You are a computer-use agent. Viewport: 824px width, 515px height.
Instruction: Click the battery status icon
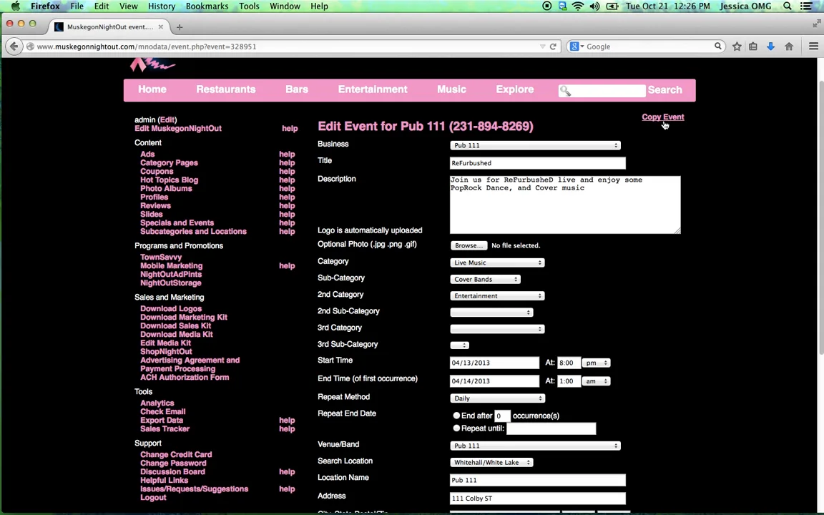[612, 6]
